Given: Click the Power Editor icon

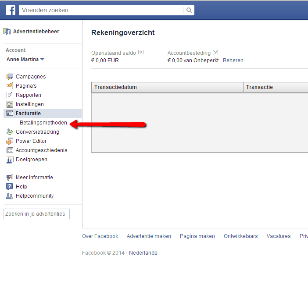Looking at the screenshot, I should point(10,141).
